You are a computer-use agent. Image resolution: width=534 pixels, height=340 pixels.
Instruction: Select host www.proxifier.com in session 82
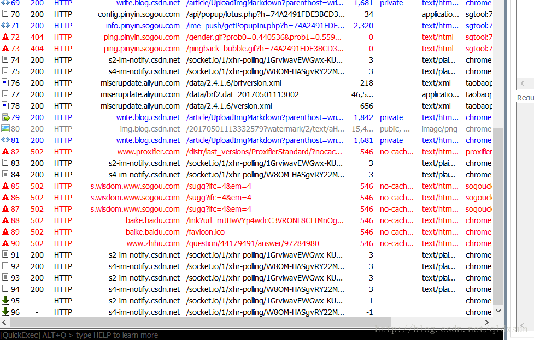click(x=149, y=152)
